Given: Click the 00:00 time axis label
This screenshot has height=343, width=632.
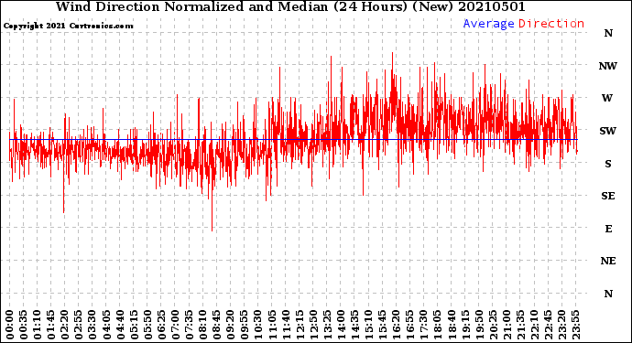Looking at the screenshot, I should 10,325.
